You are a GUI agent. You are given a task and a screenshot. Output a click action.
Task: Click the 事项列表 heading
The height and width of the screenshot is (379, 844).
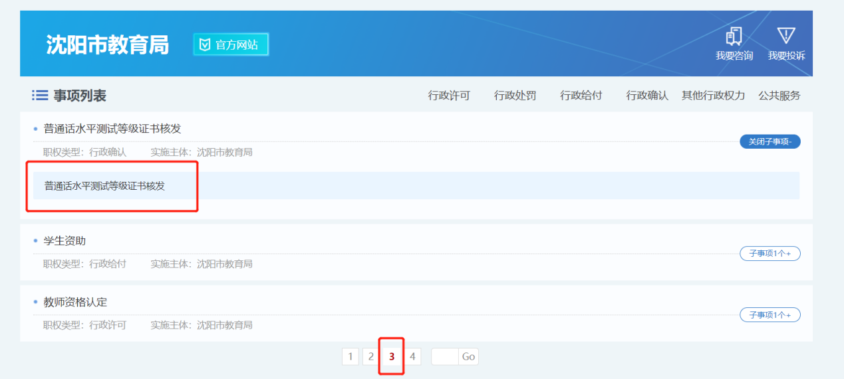click(x=80, y=96)
